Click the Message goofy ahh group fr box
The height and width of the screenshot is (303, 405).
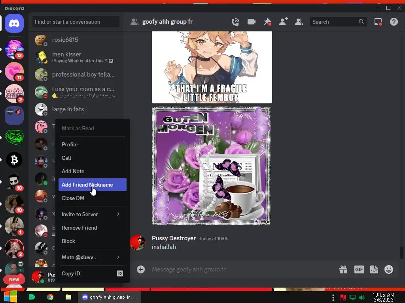point(243,269)
